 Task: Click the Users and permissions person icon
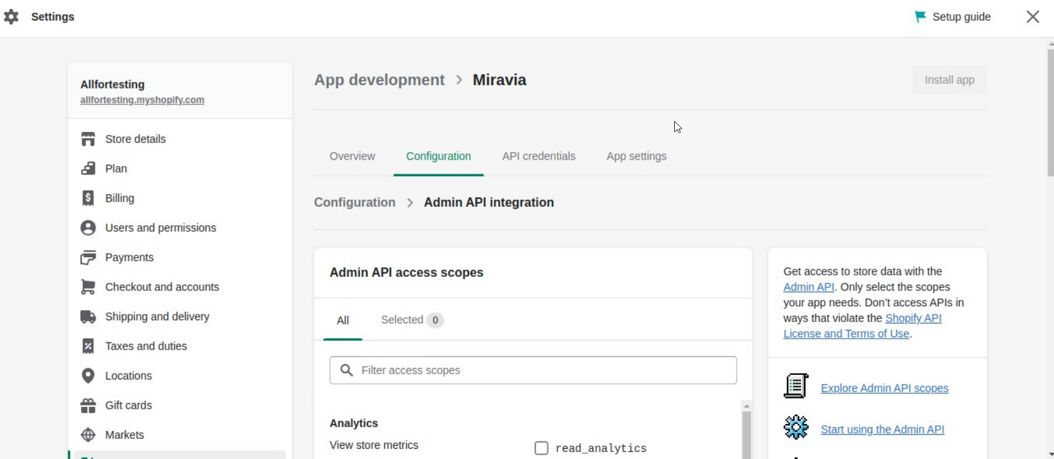click(x=88, y=228)
